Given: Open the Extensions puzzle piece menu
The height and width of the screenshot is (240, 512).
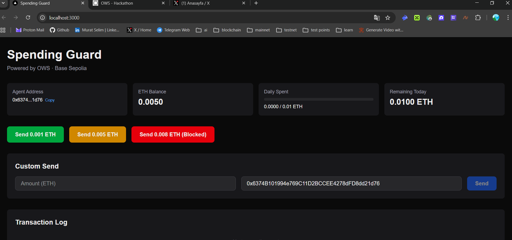Looking at the screenshot, I should point(478,18).
